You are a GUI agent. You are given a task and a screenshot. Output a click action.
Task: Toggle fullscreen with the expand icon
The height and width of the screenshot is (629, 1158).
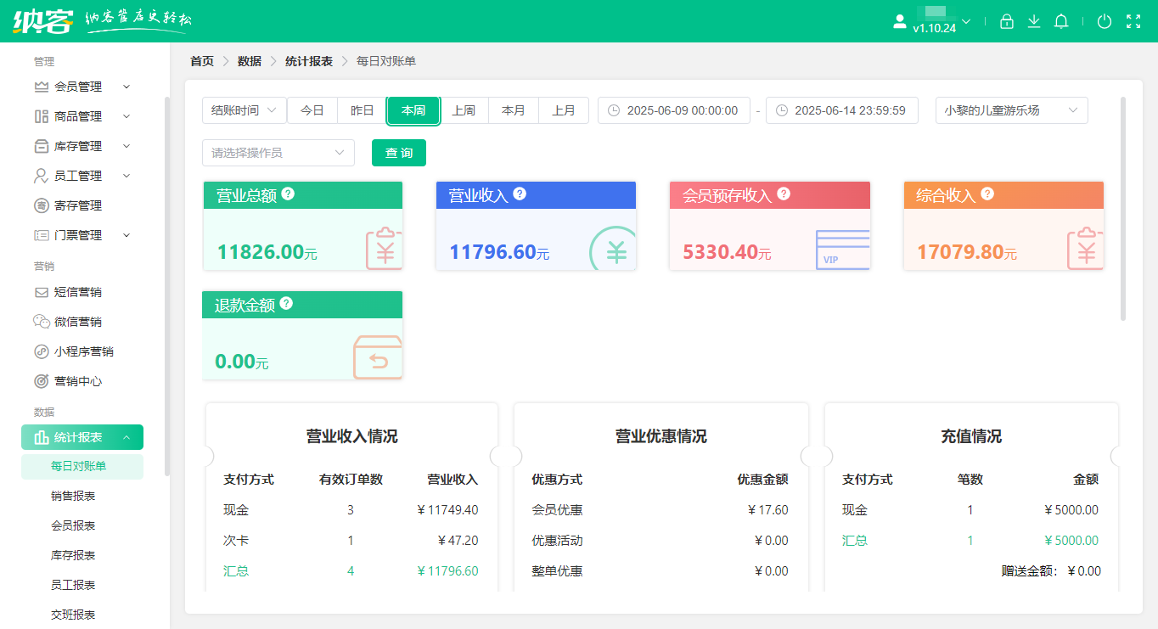click(1134, 21)
